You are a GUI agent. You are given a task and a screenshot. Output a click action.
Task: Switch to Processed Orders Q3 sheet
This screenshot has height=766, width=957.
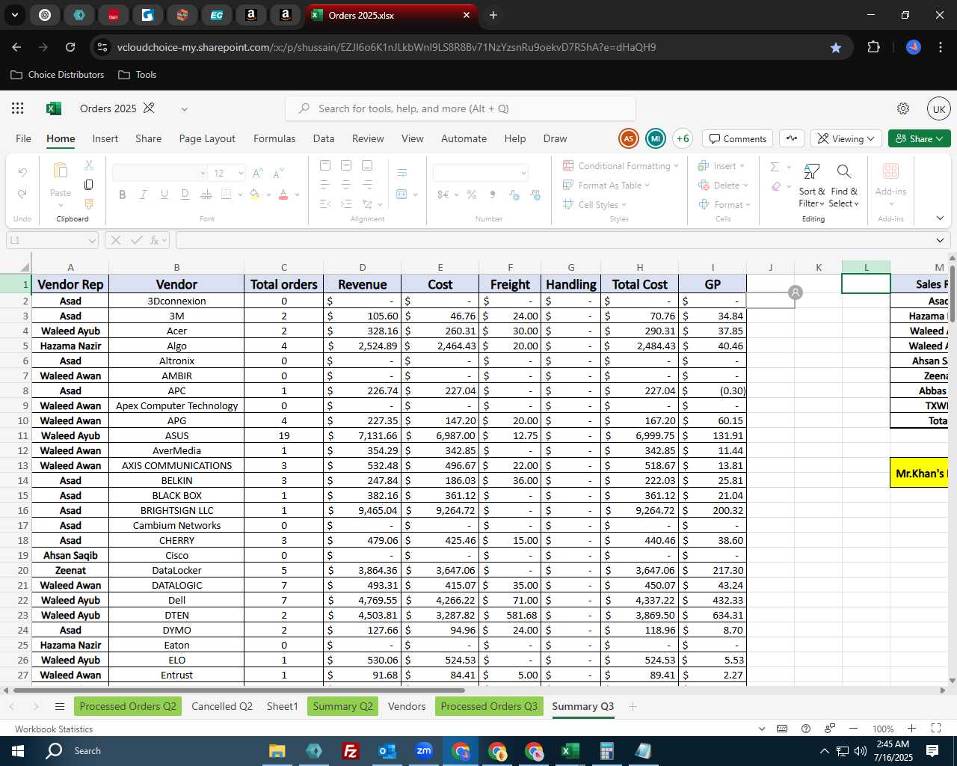(489, 706)
